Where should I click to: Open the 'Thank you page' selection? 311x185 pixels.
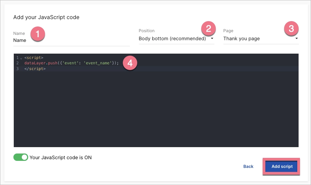point(242,39)
